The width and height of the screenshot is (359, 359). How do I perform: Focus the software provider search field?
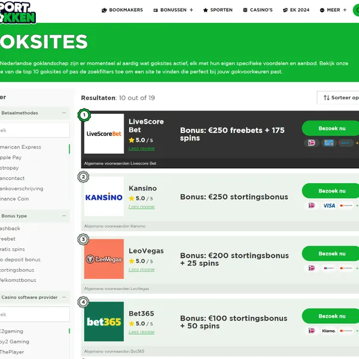coord(35,314)
